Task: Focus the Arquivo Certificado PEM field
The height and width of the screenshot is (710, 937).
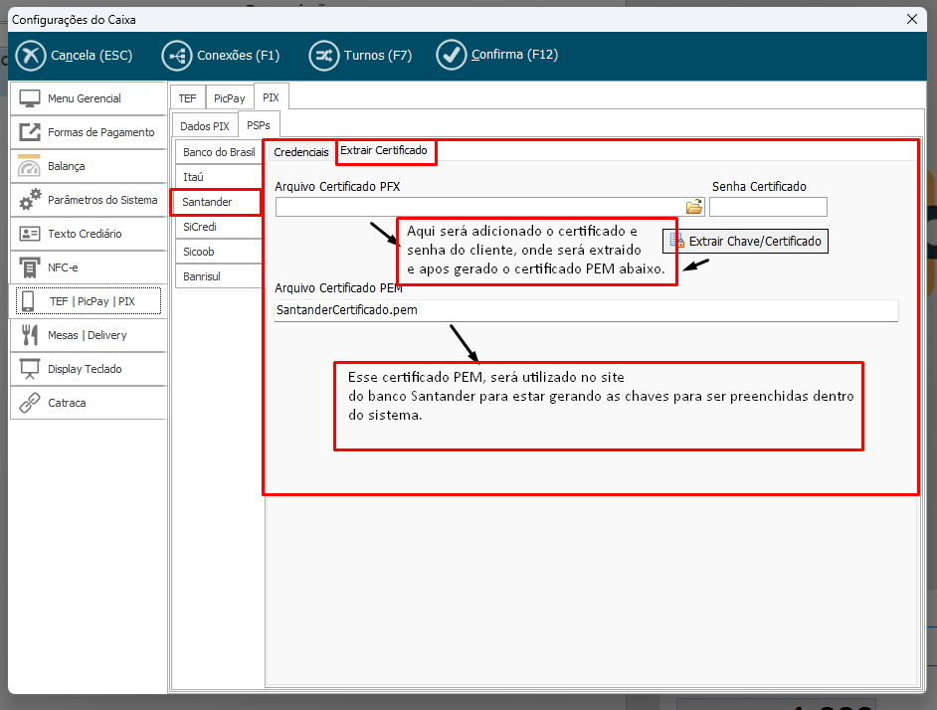Action: 585,310
